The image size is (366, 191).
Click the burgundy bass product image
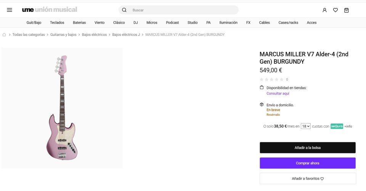tap(62, 108)
